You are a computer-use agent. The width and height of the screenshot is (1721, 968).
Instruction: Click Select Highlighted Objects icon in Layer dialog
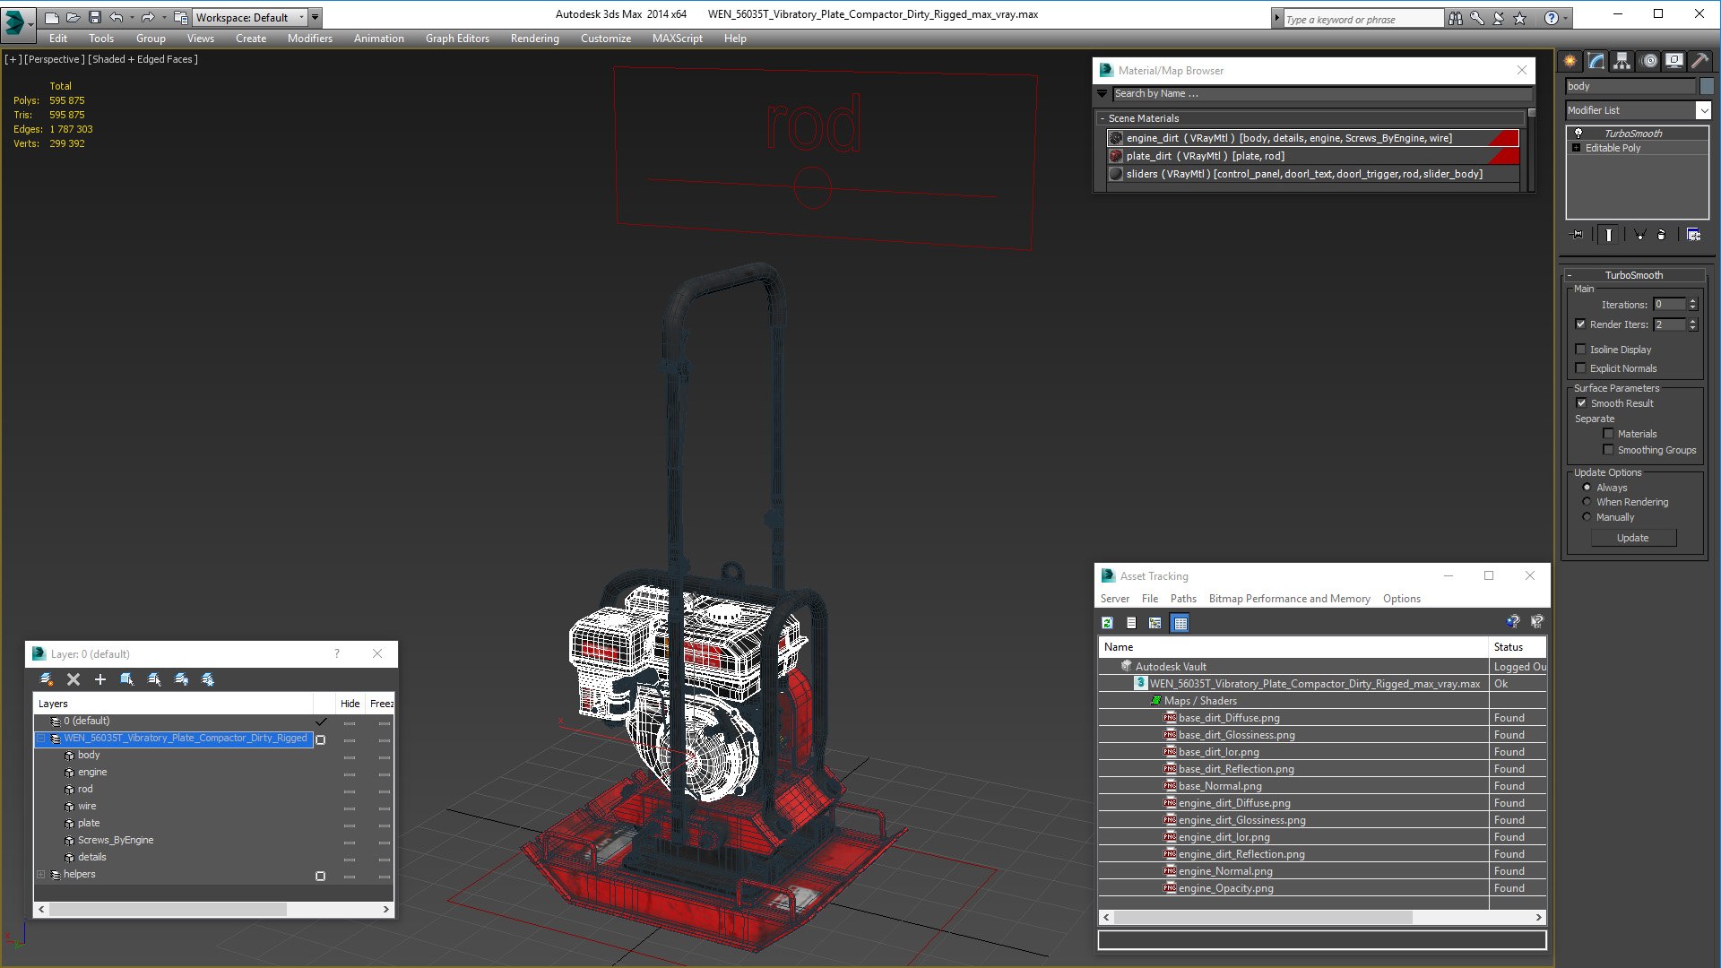pyautogui.click(x=127, y=679)
